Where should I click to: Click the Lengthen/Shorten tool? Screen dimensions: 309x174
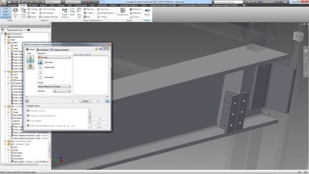click(49, 17)
